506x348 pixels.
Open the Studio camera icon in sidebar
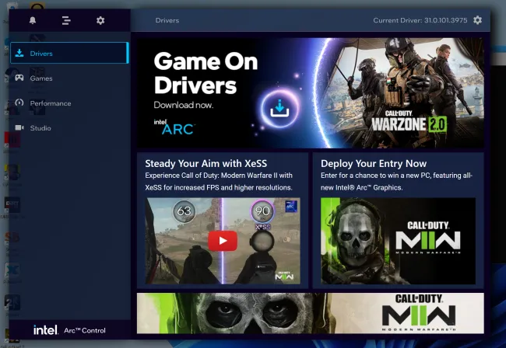pyautogui.click(x=19, y=128)
